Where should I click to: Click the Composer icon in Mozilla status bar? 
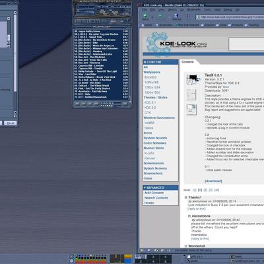(x=156, y=250)
